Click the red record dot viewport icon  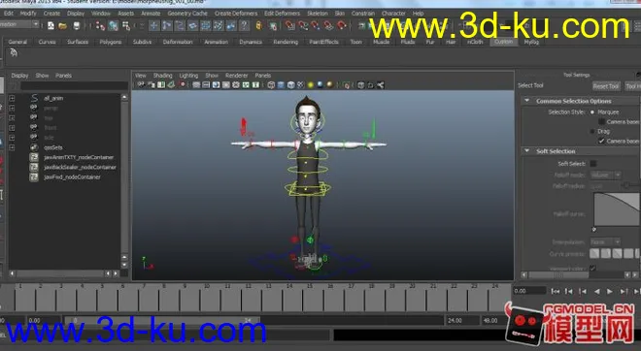click(182, 85)
